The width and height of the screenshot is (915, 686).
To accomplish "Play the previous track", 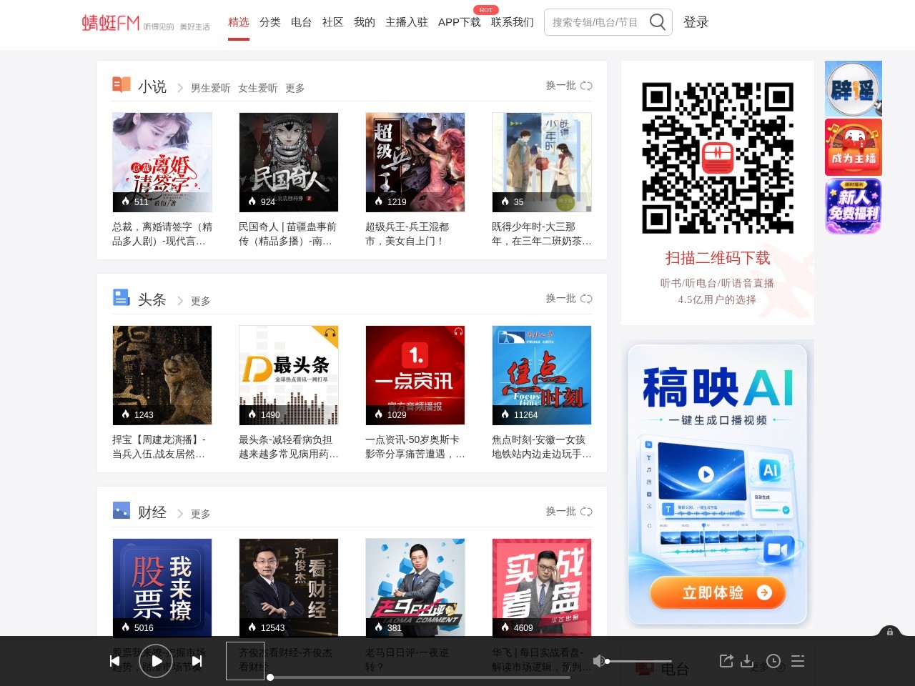I will click(x=115, y=661).
